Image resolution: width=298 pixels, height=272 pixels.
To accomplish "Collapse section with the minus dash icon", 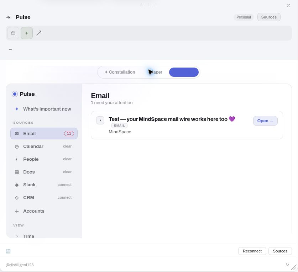I will (10, 49).
